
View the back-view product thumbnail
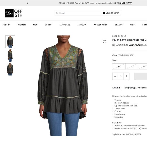pyautogui.click(x=10, y=69)
